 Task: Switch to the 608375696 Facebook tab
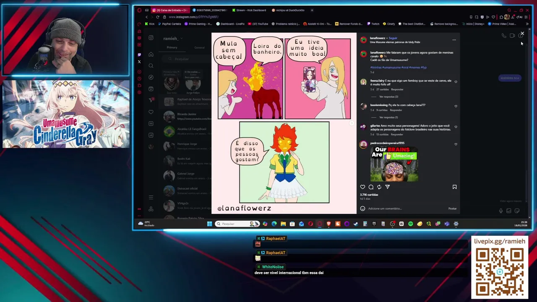pos(210,10)
